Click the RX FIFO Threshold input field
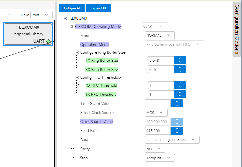 tap(161, 85)
